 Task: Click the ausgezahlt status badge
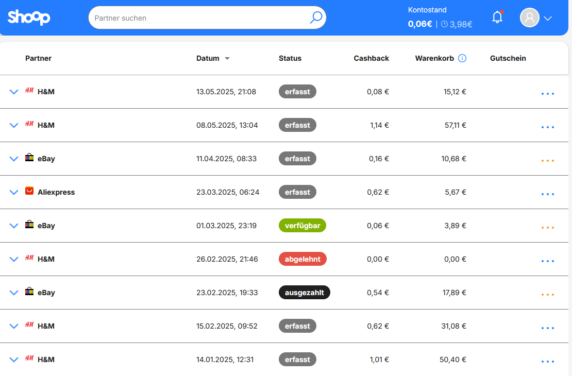(304, 293)
